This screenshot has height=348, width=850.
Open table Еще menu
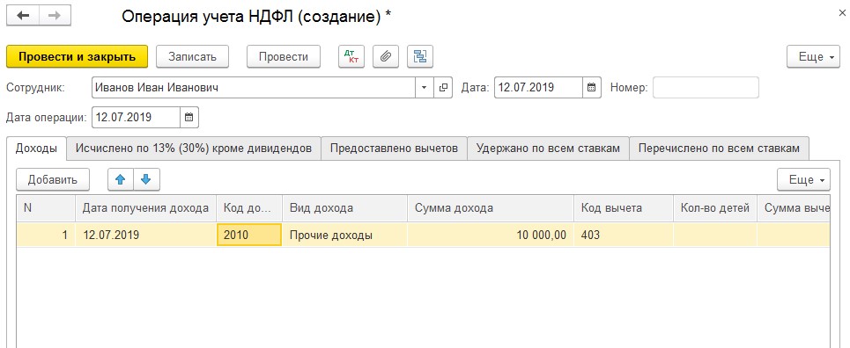tap(803, 179)
